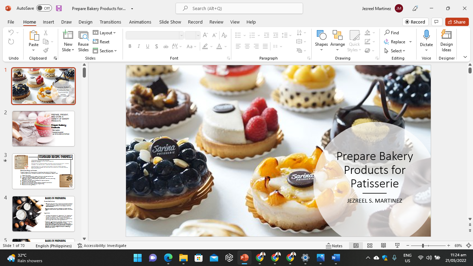473x266 pixels.
Task: Toggle Normal view button
Action: [356, 246]
